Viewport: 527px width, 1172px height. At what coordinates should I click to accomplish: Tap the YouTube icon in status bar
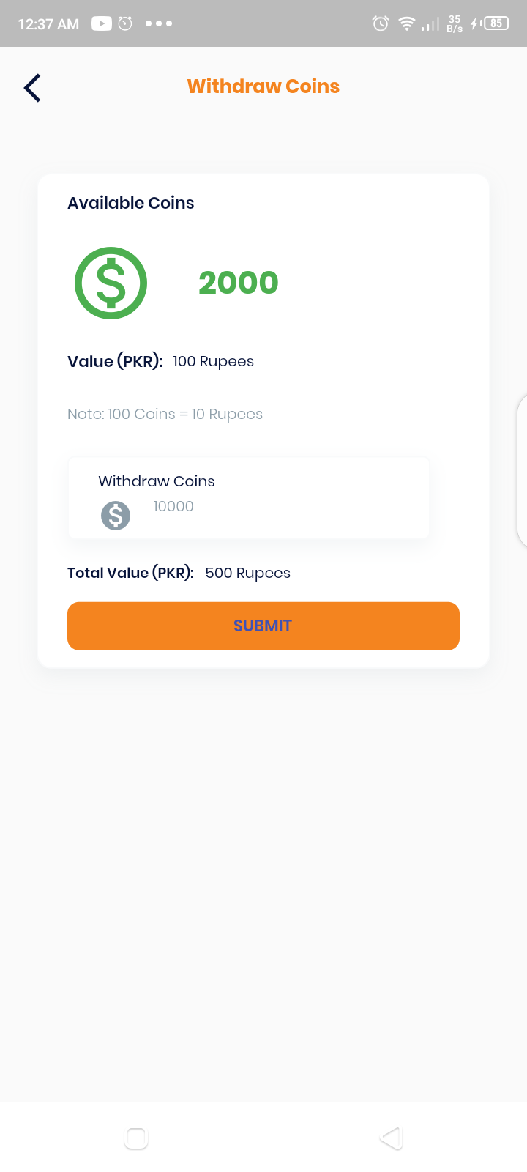click(102, 23)
